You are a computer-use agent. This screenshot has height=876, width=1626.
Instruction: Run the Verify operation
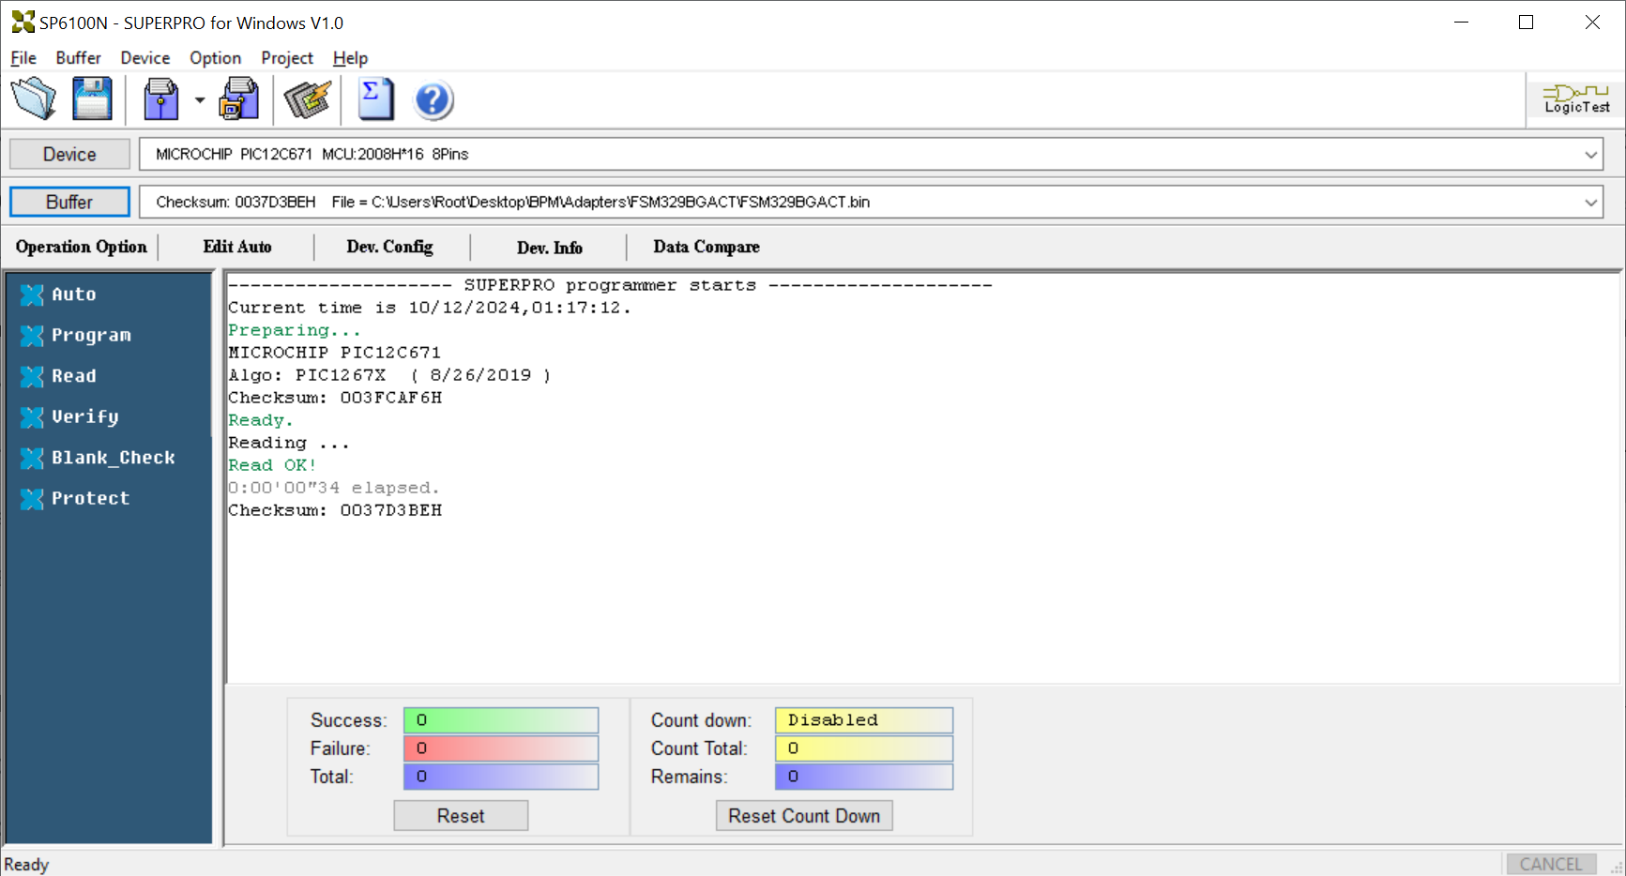(x=69, y=417)
